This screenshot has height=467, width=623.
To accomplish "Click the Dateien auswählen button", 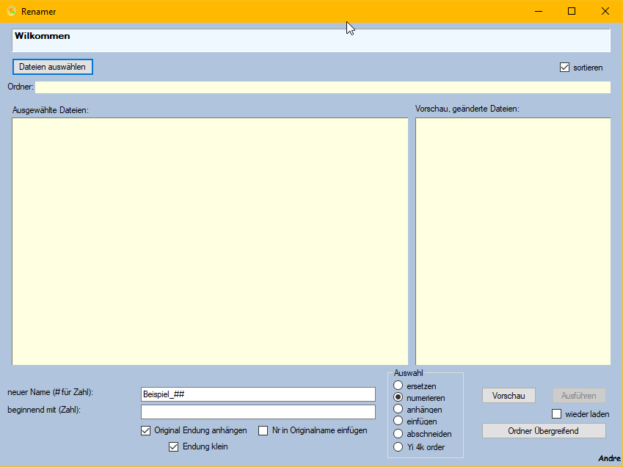I will tap(52, 67).
